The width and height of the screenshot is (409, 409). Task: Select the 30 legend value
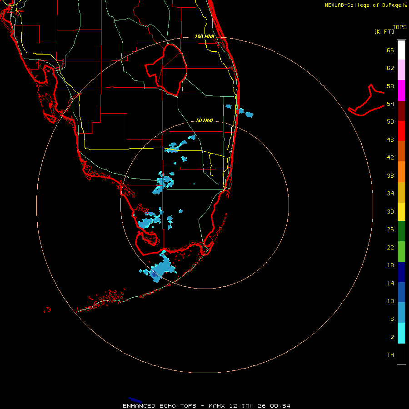click(390, 211)
